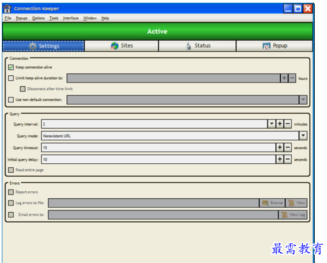Viewport: 327px width, 263px height.
Task: Increase keep-alive duration hours with plus
Action: point(284,78)
